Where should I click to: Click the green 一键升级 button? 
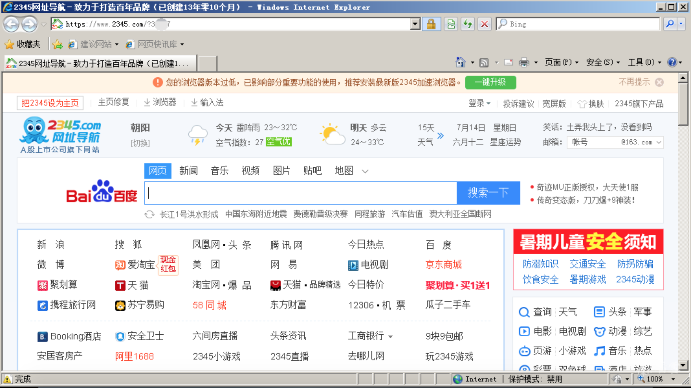[490, 82]
